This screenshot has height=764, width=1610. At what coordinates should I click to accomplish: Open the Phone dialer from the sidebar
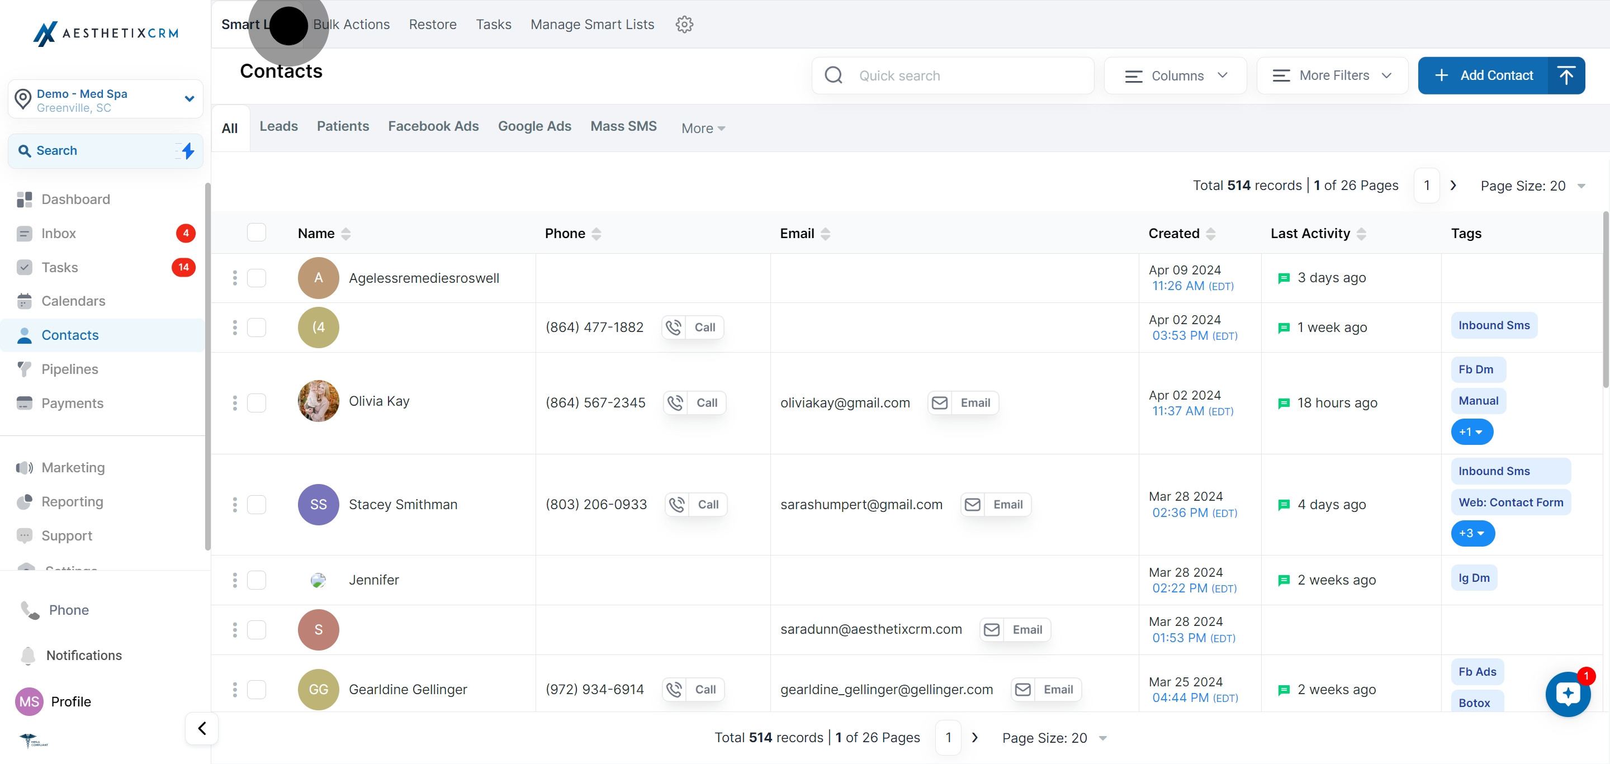69,610
